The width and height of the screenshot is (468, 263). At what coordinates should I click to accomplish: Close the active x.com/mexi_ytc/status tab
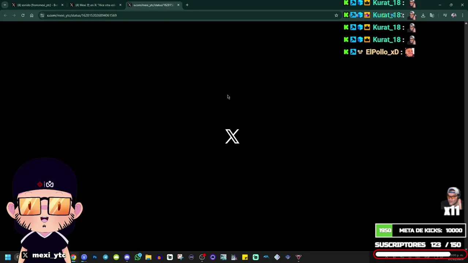(x=178, y=5)
